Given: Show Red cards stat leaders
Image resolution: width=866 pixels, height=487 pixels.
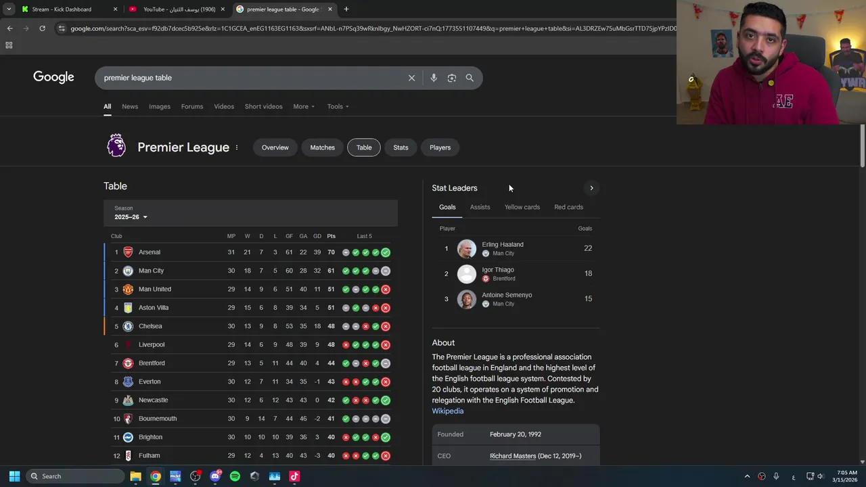Looking at the screenshot, I should click(568, 207).
